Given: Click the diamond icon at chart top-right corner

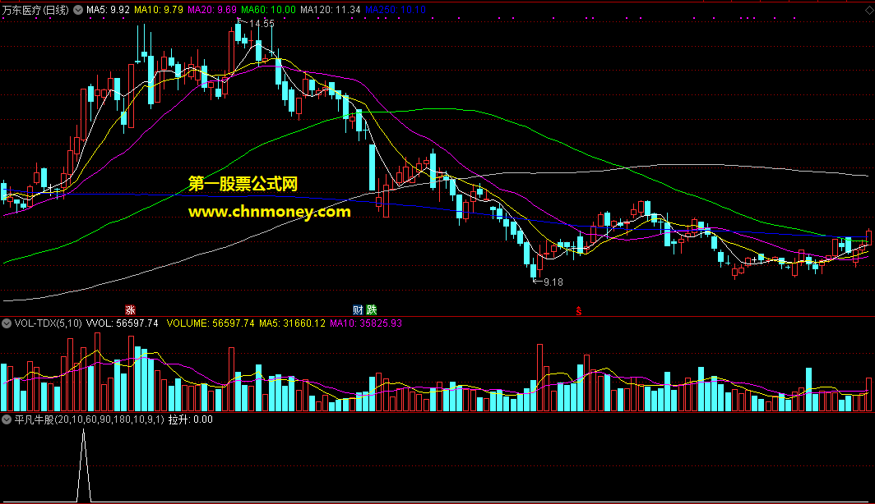Looking at the screenshot, I should (x=869, y=10).
